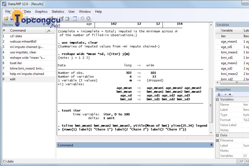Screen dimensions: 249x166
Task: Select variable 'age_mean2' in Variables panel
Action: click(x=232, y=63)
